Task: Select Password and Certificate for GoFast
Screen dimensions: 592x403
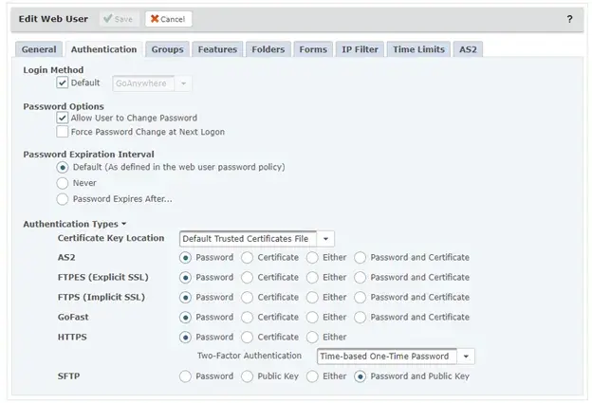Action: [361, 318]
